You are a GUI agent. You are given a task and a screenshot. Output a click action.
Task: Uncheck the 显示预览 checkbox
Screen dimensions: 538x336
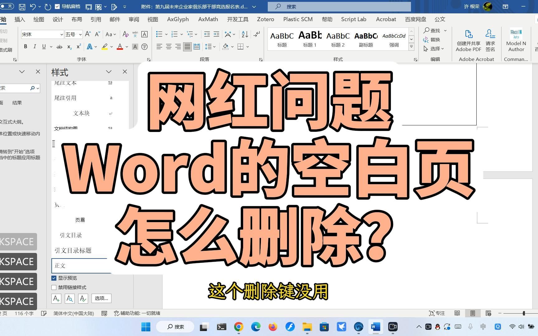[54, 278]
